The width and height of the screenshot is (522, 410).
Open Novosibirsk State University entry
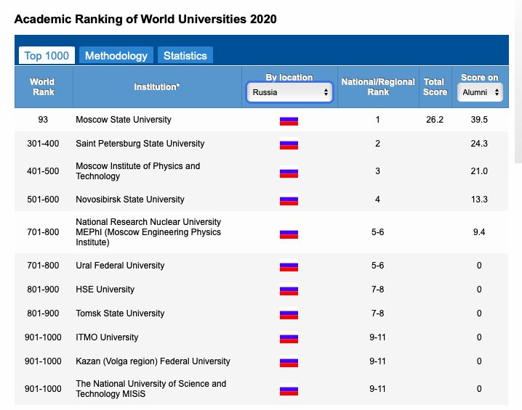click(130, 200)
